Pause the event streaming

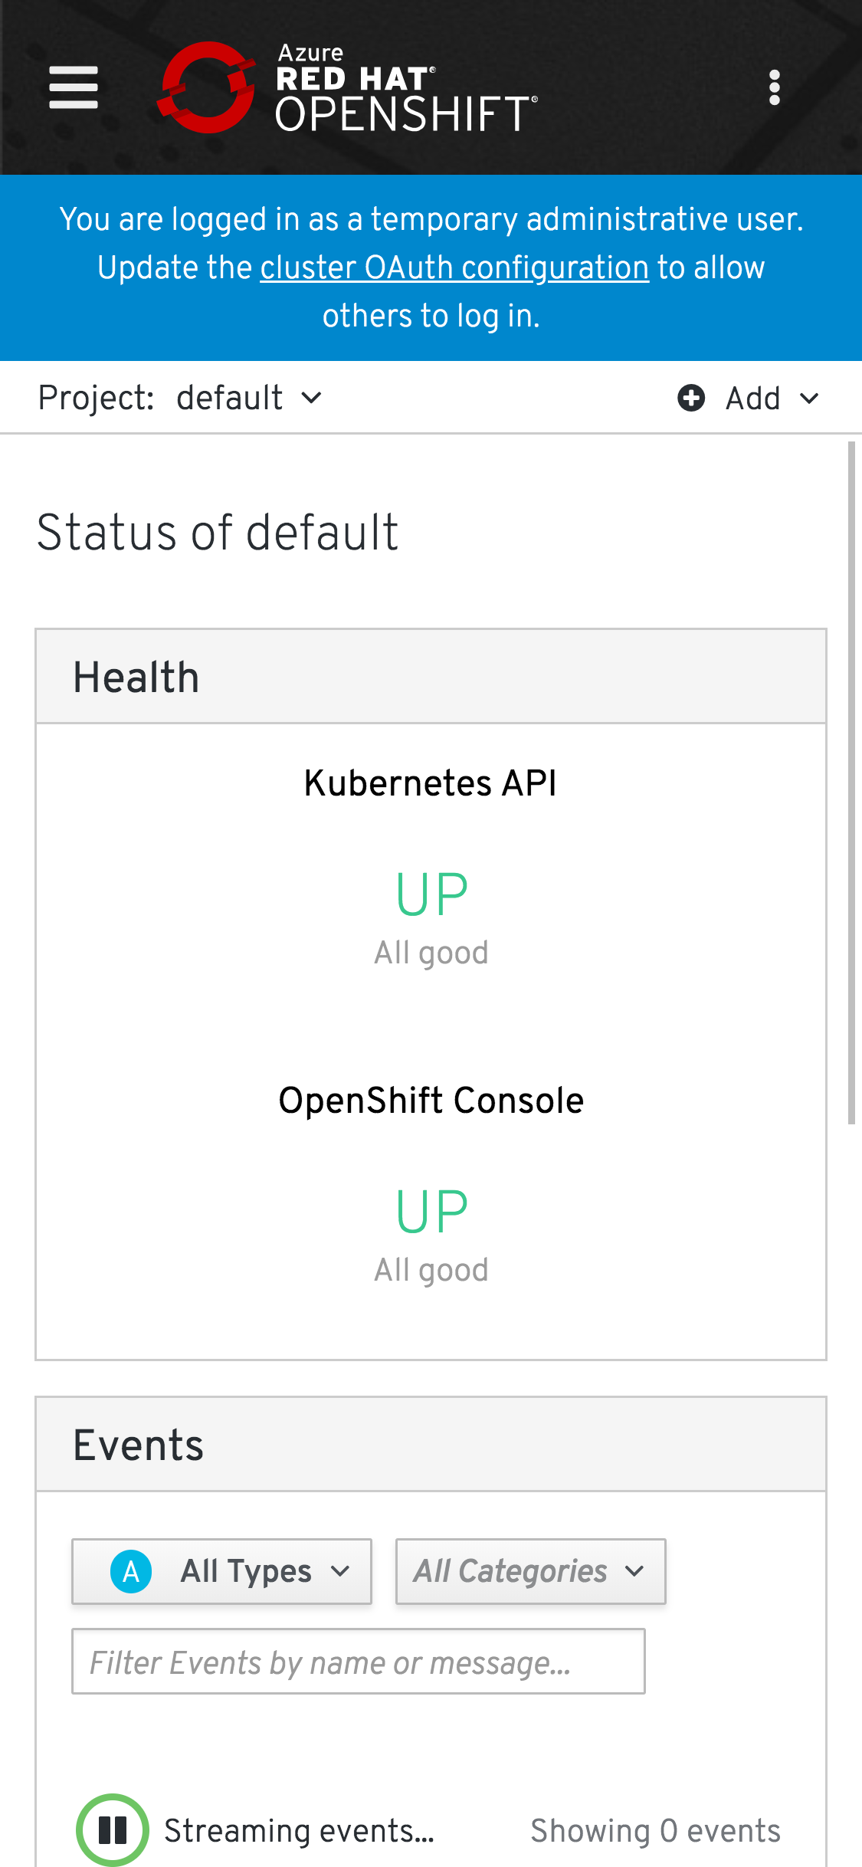tap(112, 1830)
